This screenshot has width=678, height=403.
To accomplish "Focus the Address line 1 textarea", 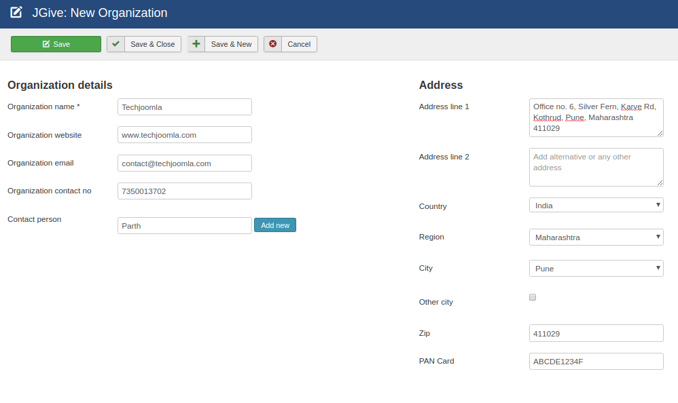I will point(596,117).
